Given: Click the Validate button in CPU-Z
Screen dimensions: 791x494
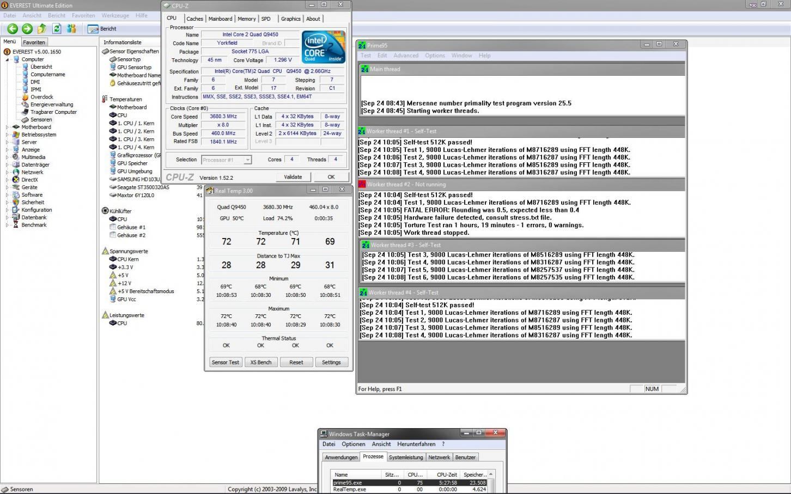Looking at the screenshot, I should pyautogui.click(x=293, y=177).
